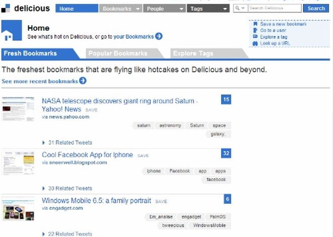
Task: Open Windows Mobile article thumbnail
Action: pos(18,209)
